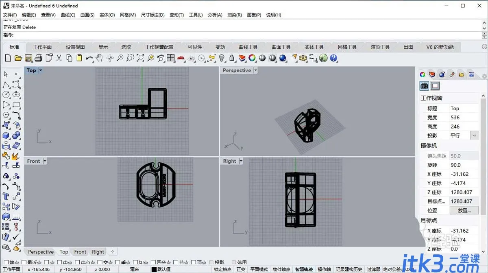This screenshot has width=488, height=273.
Task: Click the color wheel properties icon
Action: click(252, 58)
